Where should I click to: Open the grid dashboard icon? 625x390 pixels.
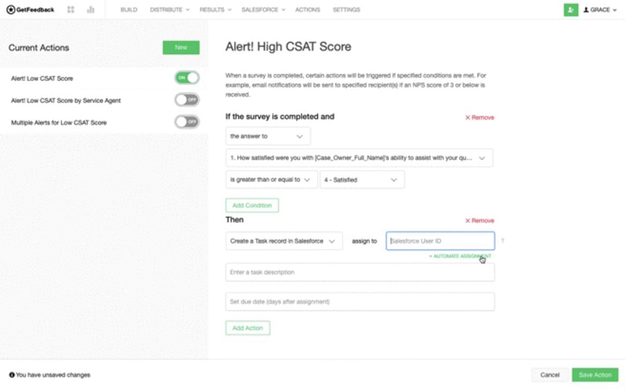coord(71,10)
